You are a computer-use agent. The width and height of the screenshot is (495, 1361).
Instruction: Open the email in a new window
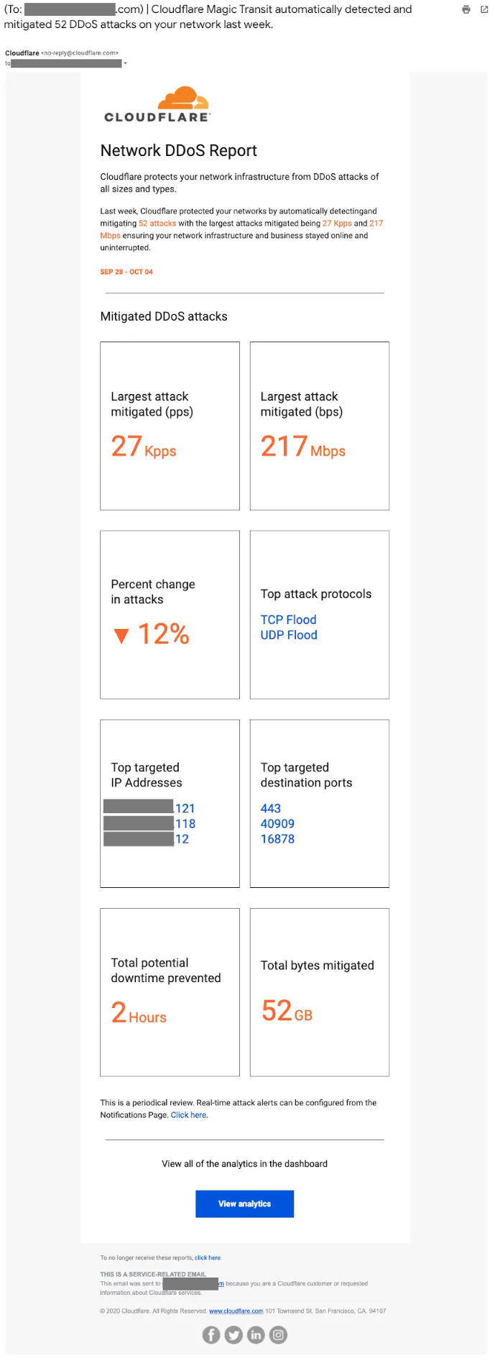coord(484,9)
